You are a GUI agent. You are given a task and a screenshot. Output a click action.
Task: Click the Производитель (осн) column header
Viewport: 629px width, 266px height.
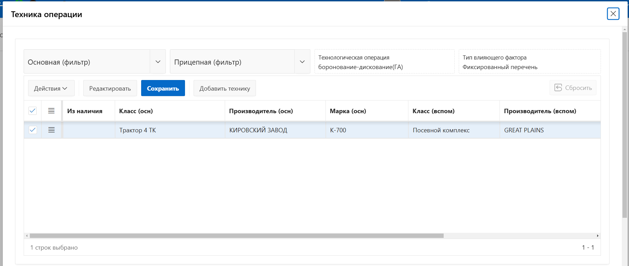pos(261,111)
